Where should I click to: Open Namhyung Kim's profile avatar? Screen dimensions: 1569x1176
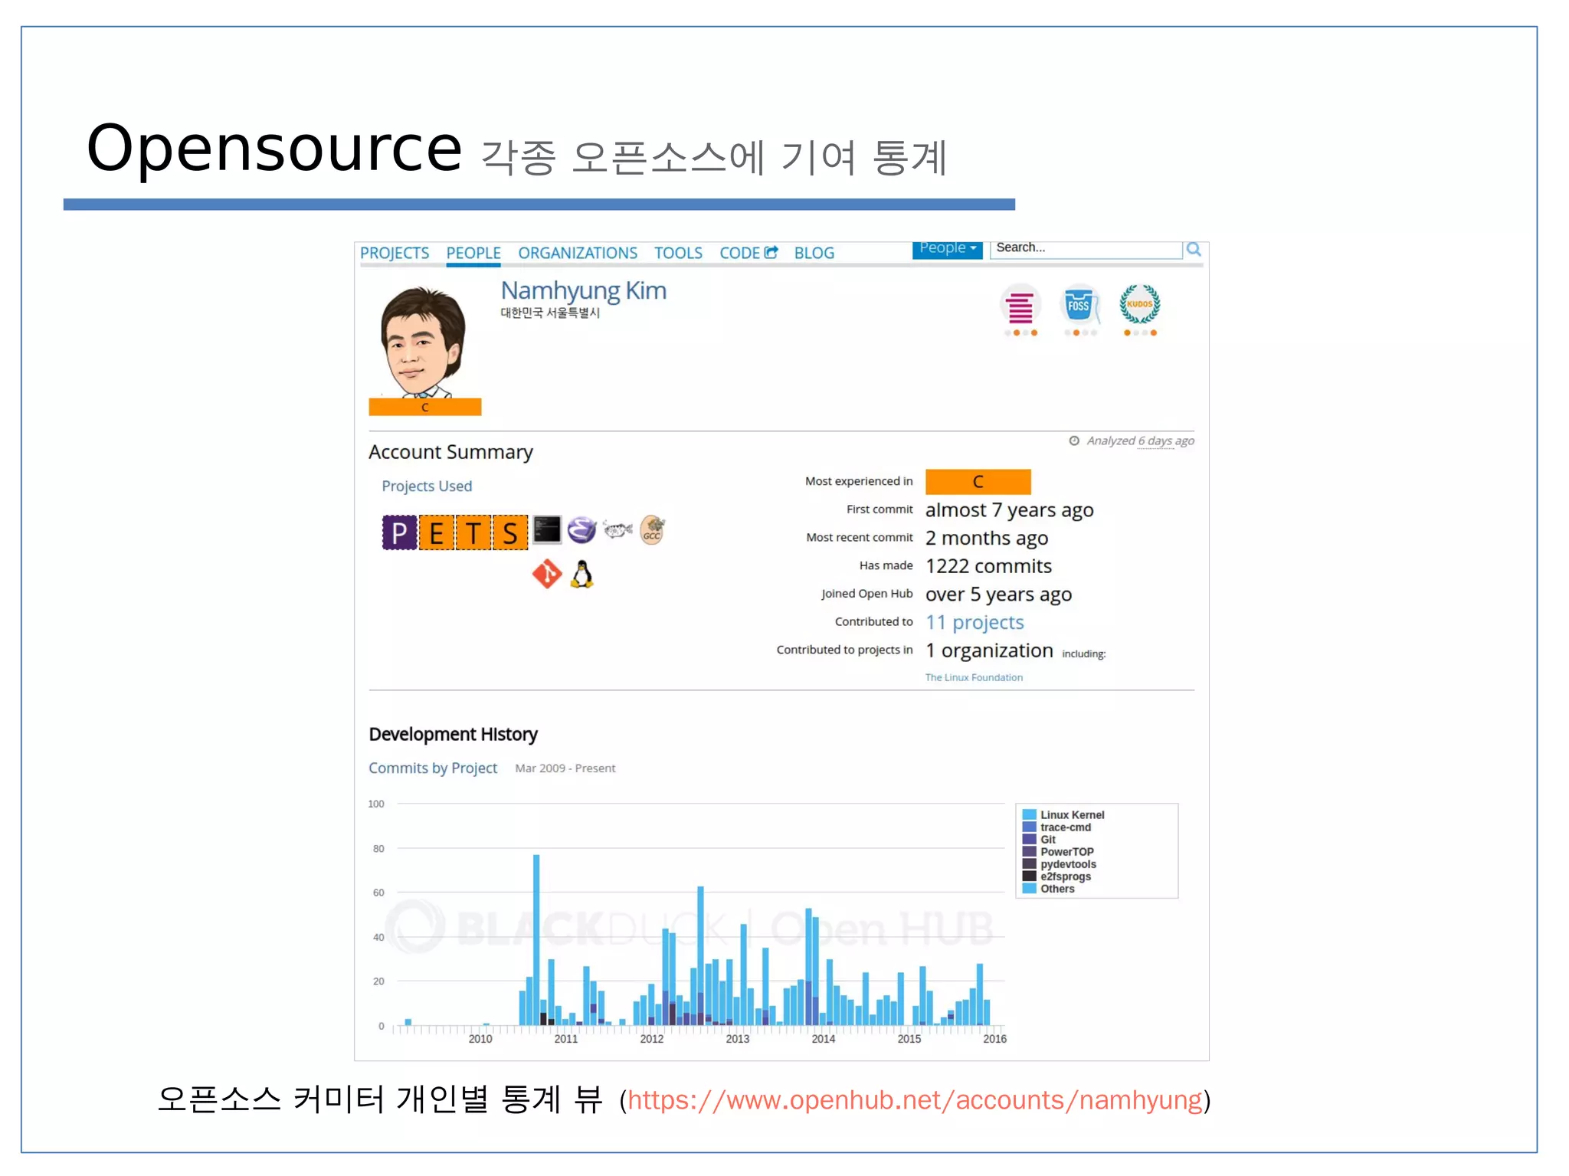coord(424,342)
